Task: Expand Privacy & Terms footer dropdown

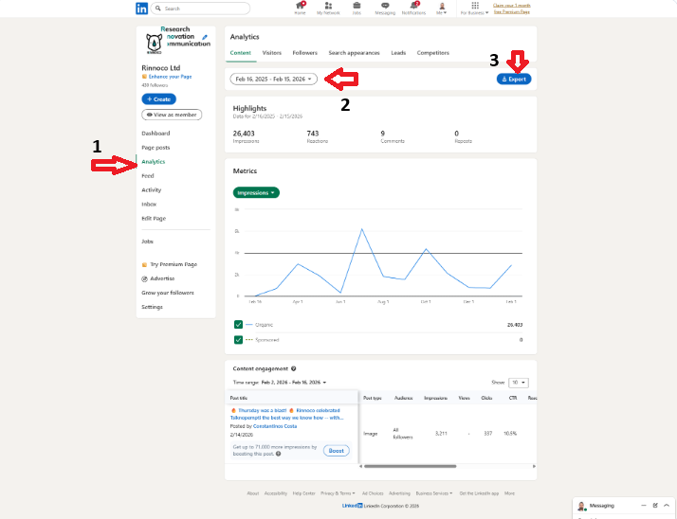Action: pos(338,493)
